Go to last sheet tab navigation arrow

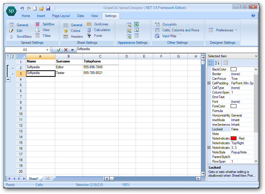point(24,179)
